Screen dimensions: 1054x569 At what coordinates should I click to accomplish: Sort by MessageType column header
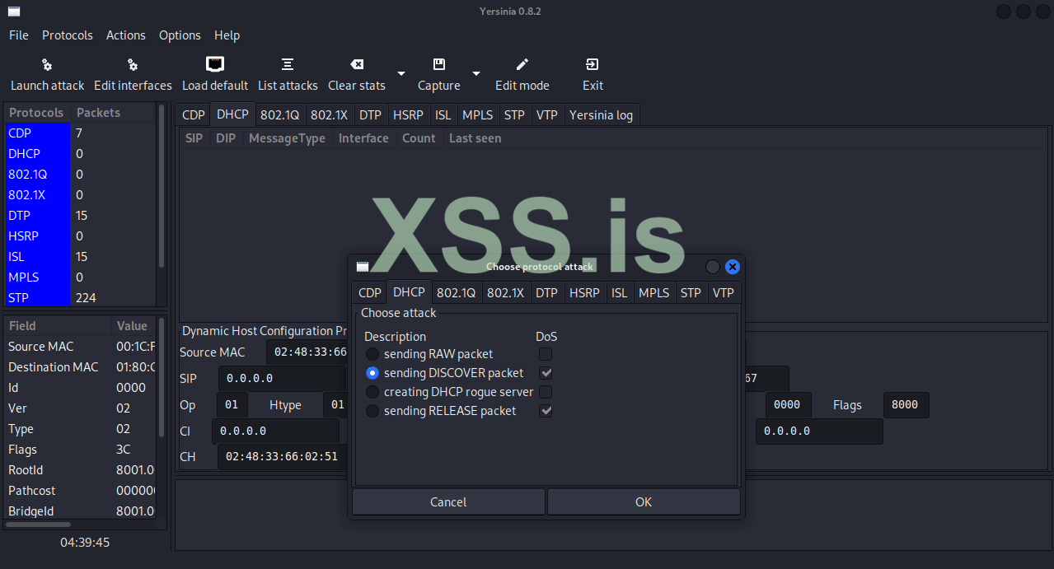[287, 138]
